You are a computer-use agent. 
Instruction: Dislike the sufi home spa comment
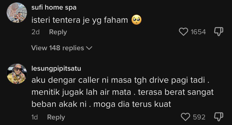pyautogui.click(x=219, y=32)
